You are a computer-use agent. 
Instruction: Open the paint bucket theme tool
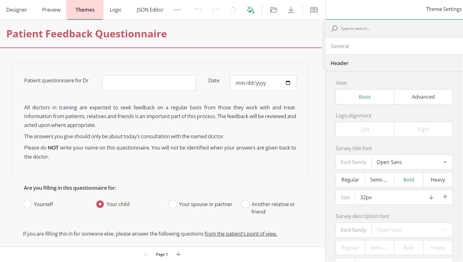pos(250,10)
